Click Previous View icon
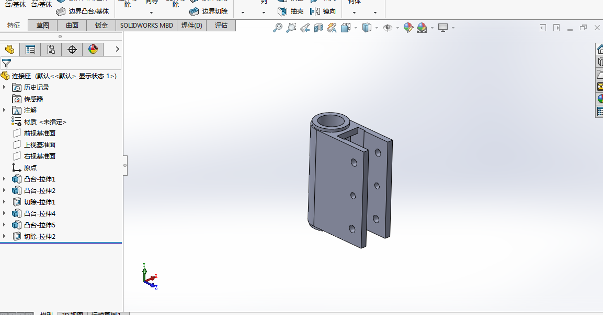 305,28
